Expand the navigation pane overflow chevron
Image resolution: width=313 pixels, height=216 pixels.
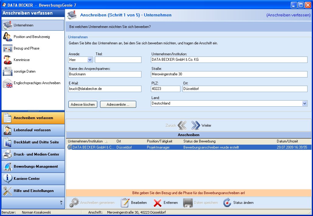[x=61, y=202]
